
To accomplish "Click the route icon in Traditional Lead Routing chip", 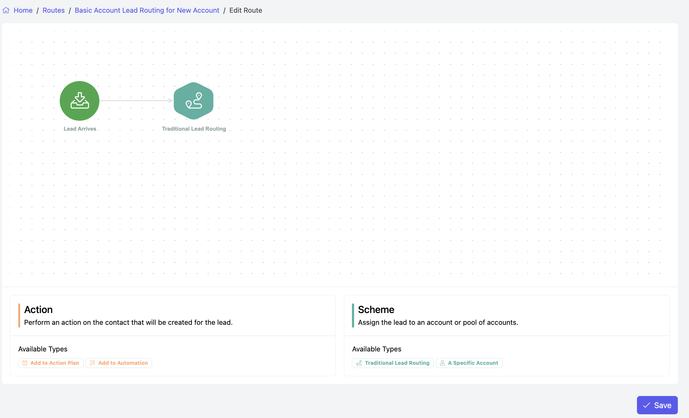I will click(x=359, y=363).
